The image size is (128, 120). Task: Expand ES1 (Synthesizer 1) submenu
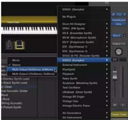click(84, 47)
